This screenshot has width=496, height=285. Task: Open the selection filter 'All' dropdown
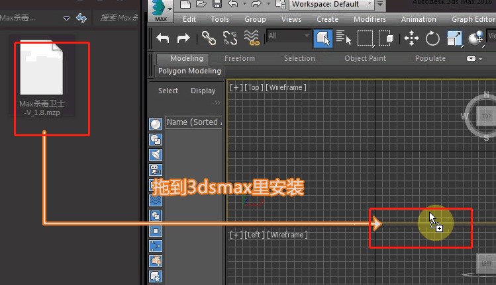tap(289, 36)
